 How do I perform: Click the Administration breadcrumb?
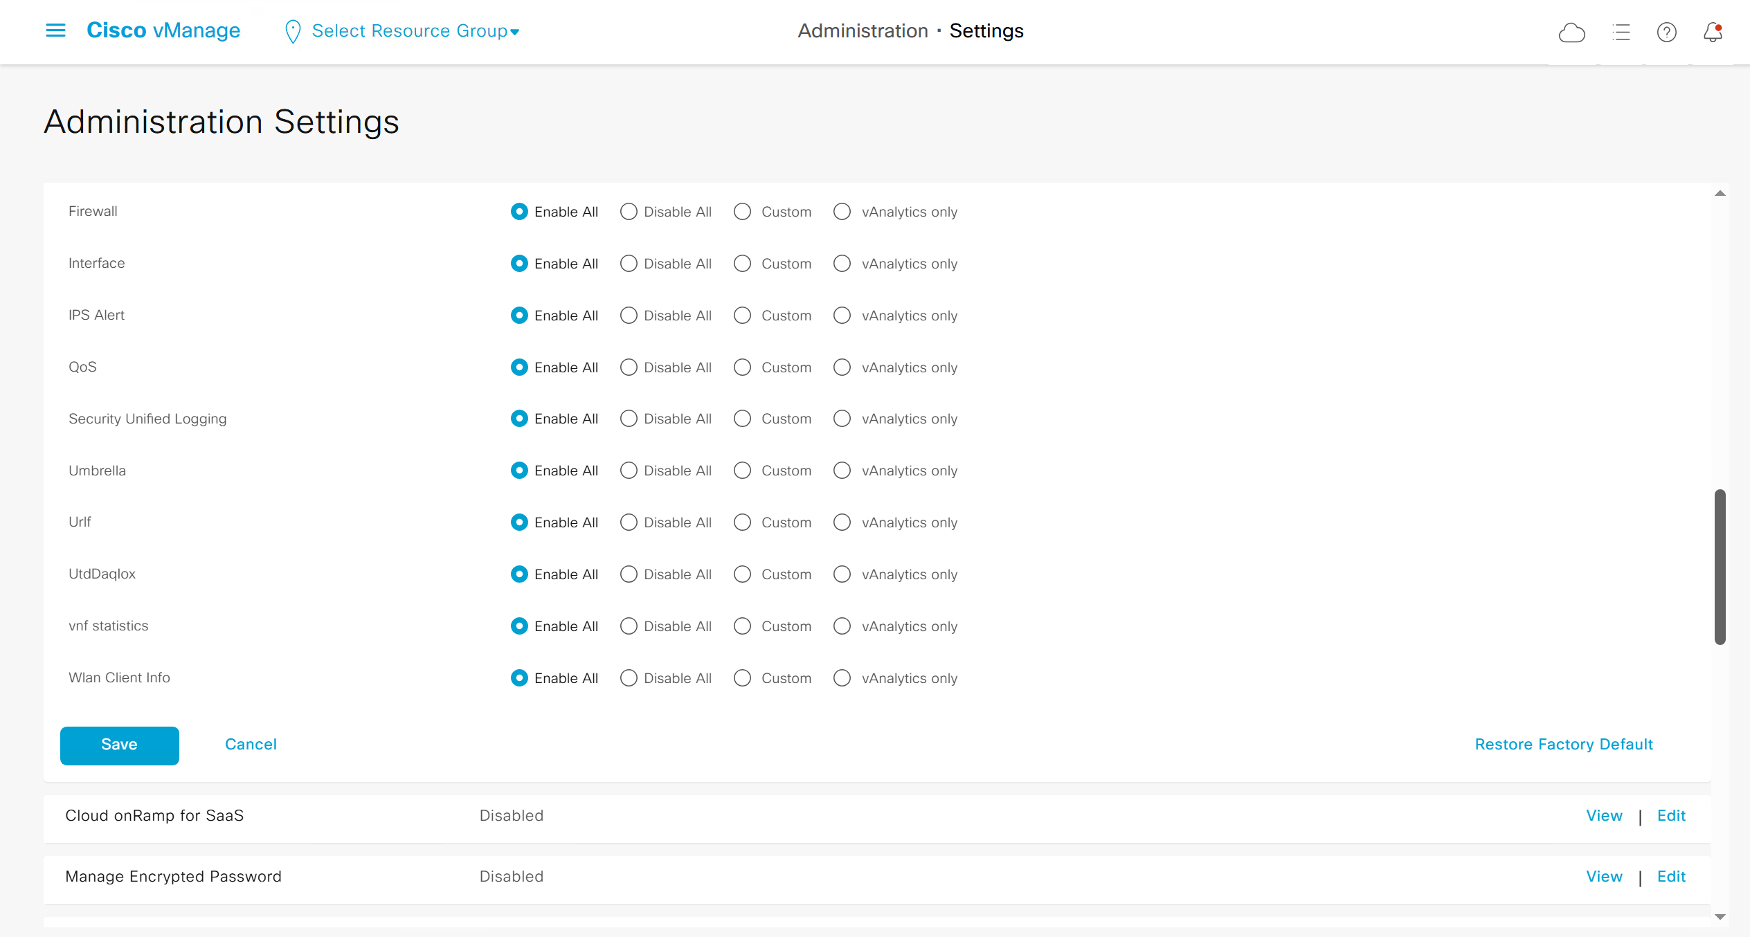pos(863,31)
